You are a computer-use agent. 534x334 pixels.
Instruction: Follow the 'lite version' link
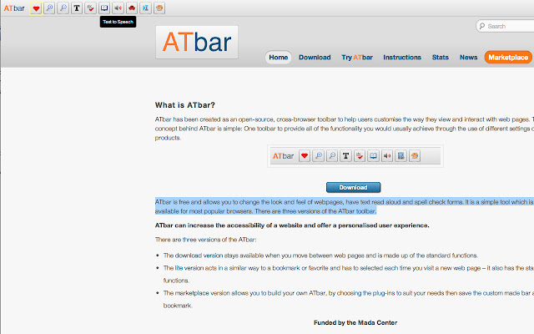click(x=189, y=268)
